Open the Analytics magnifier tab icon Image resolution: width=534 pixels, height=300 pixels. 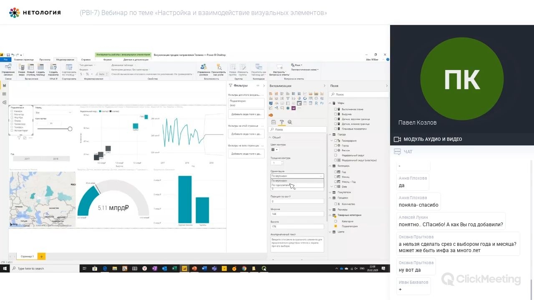(x=290, y=122)
